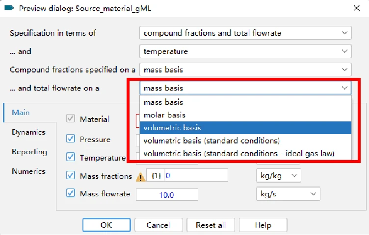Uncheck the Temperature checkbox

tap(70, 157)
